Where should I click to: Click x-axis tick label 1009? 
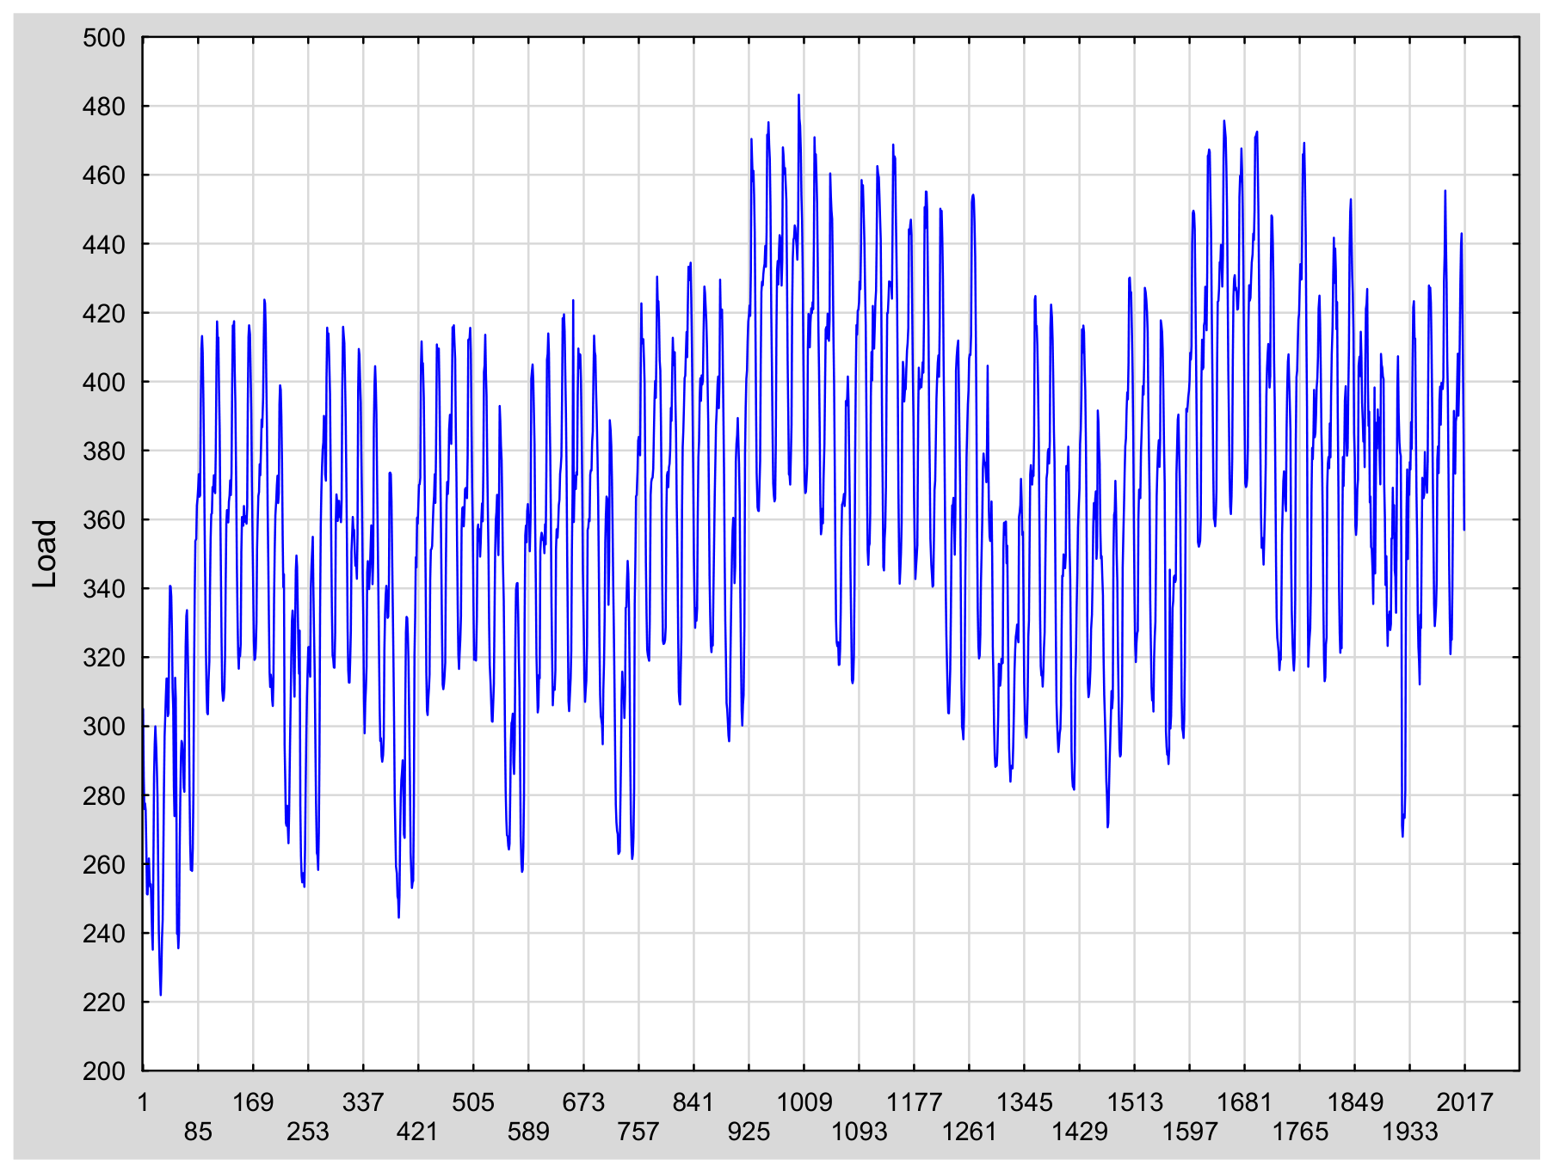coord(804,1102)
